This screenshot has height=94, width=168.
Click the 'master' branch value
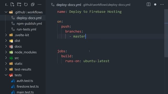79,37
